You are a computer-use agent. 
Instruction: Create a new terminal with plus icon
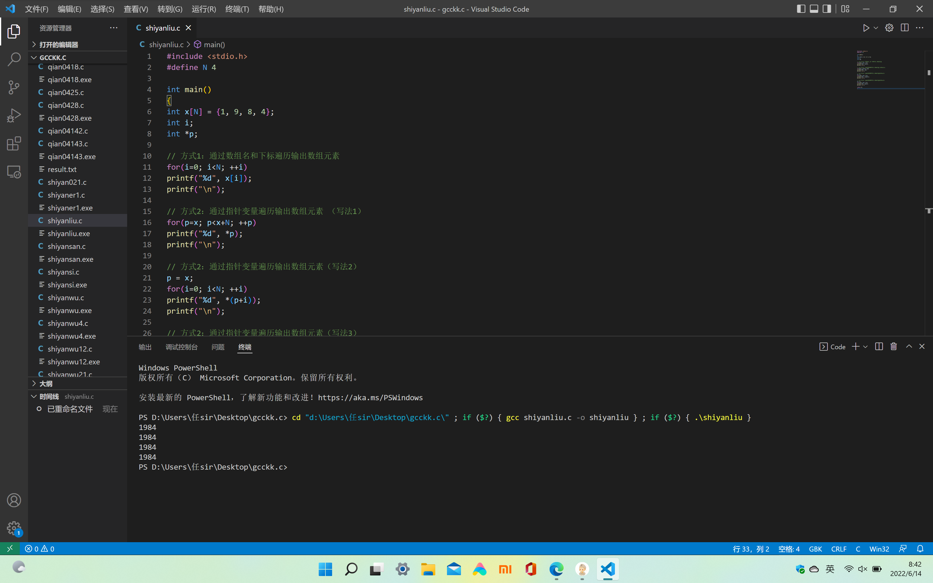pos(855,346)
